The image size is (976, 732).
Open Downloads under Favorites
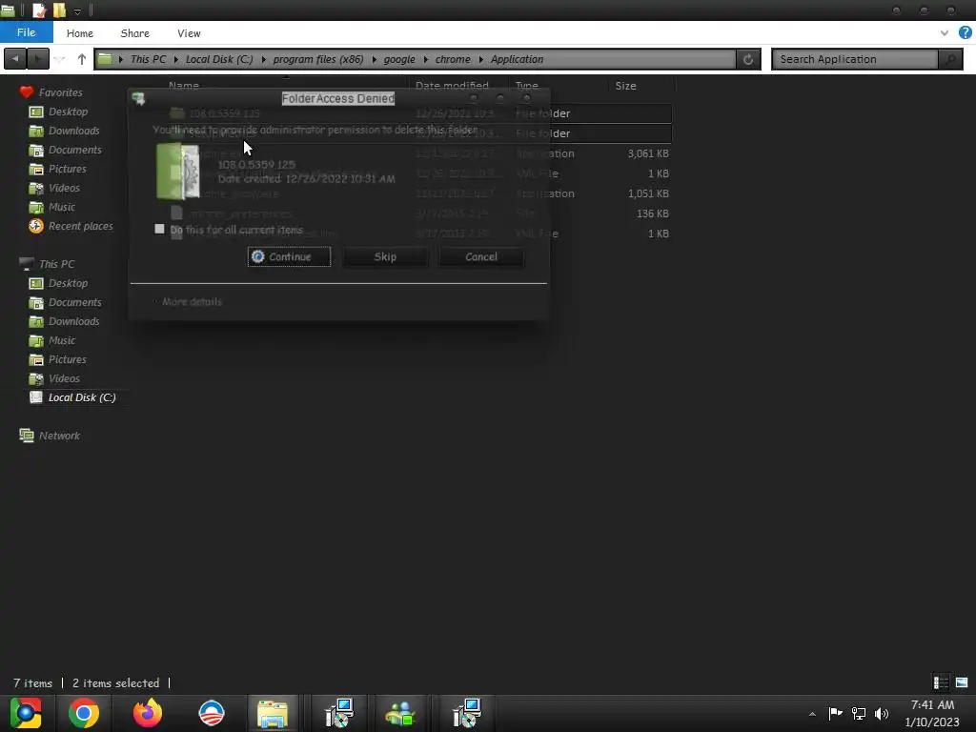(x=65, y=131)
